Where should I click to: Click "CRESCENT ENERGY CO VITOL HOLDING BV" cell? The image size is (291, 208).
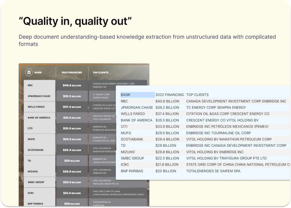pyautogui.click(x=222, y=120)
